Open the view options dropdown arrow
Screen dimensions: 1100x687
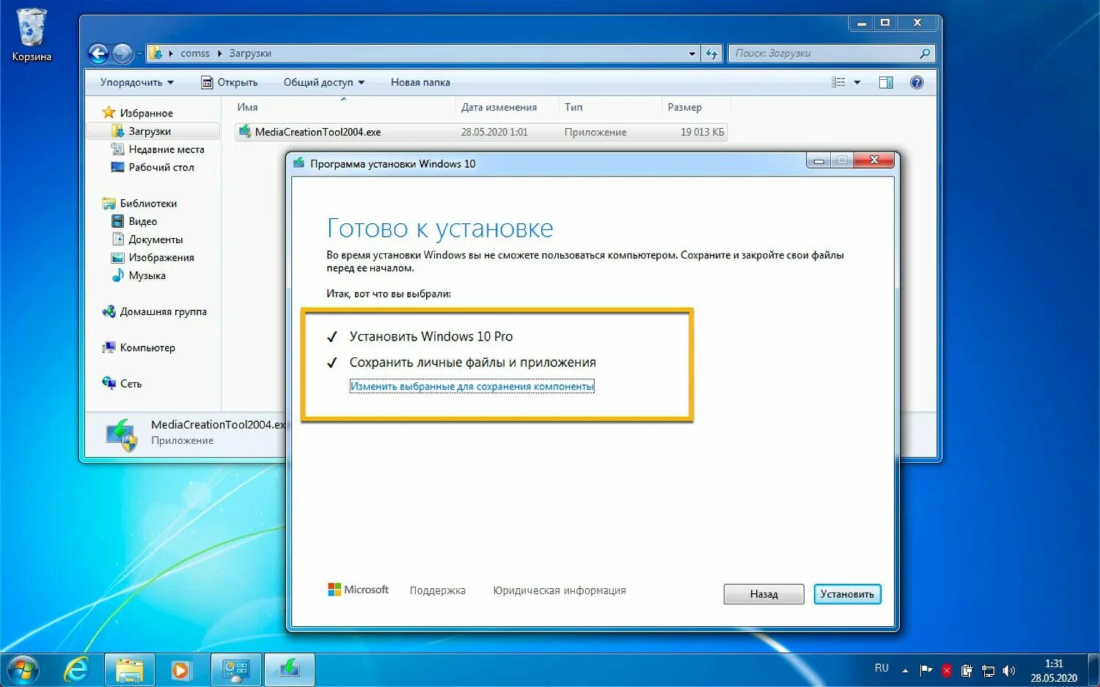coord(857,83)
